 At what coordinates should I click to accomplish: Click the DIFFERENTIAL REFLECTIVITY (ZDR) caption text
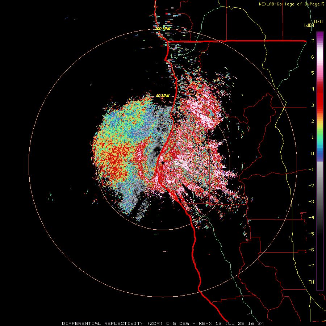coord(113,323)
